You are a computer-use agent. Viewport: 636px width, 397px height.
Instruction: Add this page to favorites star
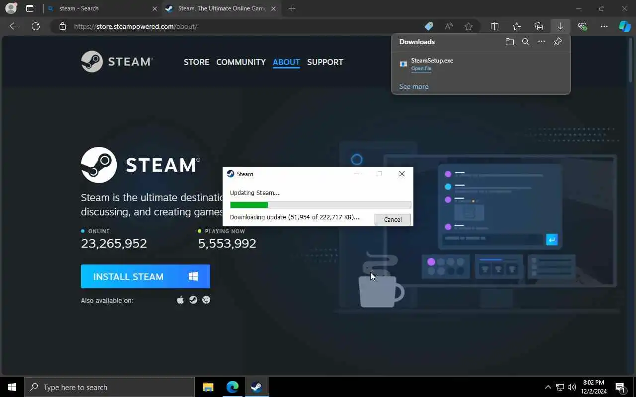(x=469, y=26)
